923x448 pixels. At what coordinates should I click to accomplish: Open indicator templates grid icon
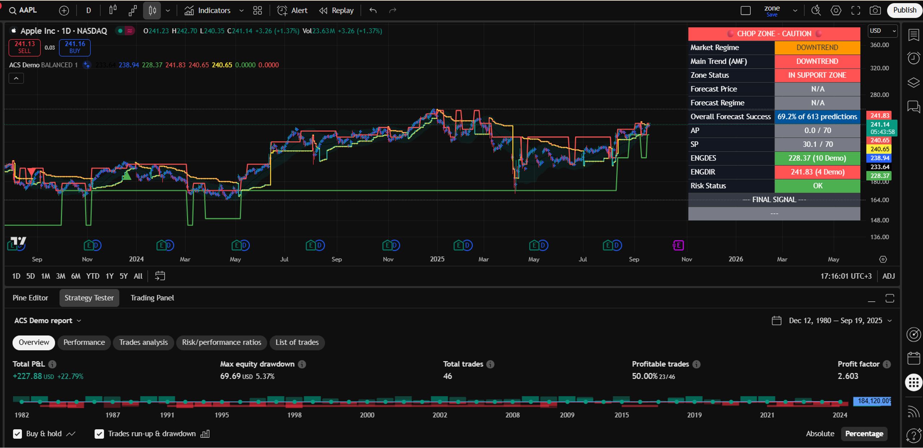(x=257, y=10)
